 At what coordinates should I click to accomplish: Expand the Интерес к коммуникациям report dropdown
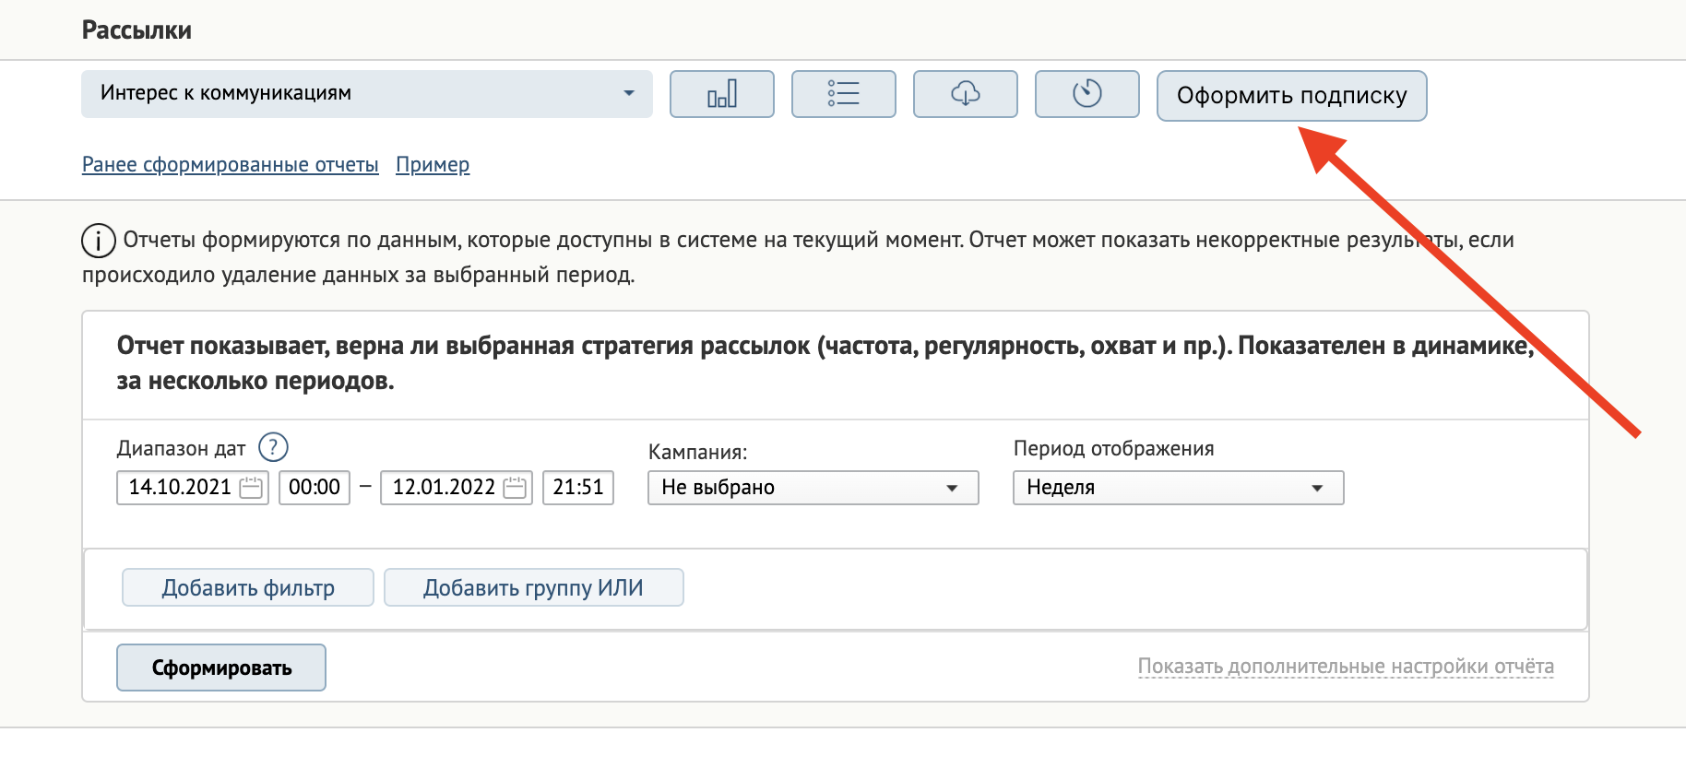tap(367, 94)
